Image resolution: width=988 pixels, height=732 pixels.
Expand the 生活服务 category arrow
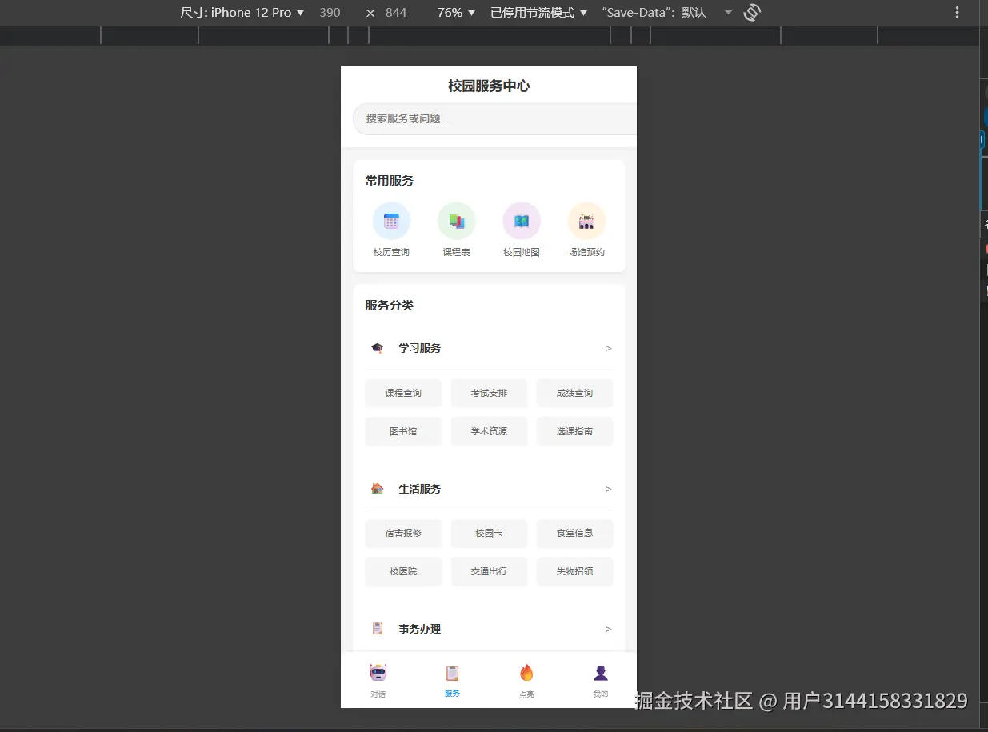609,489
